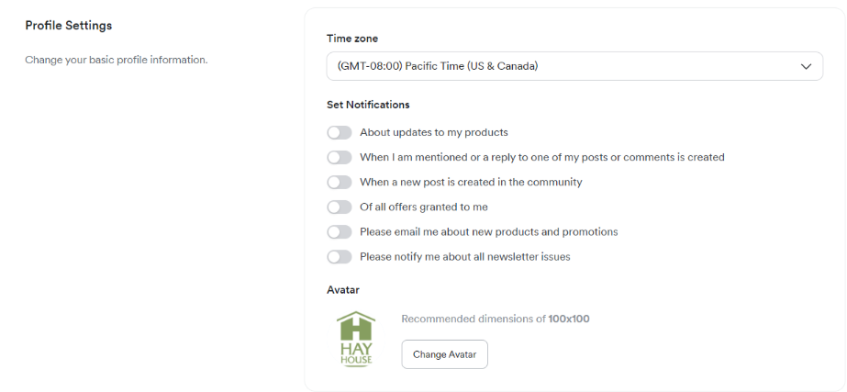Click the Hay House avatar image
847x392 pixels.
click(x=355, y=339)
